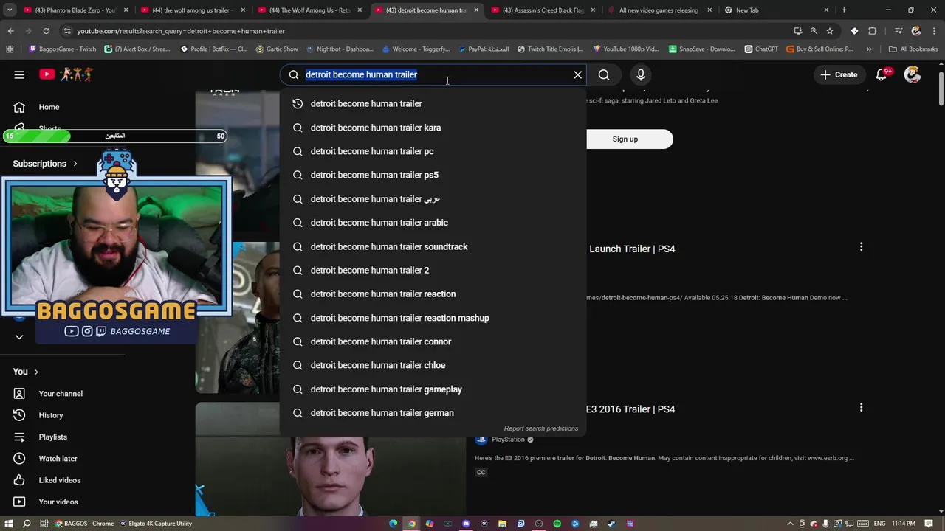This screenshot has width=945, height=531.
Task: Select suggestion 'detroit become human trailer arabic'
Action: point(433,223)
